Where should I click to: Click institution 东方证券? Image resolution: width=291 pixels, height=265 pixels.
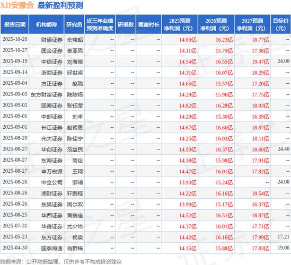(x=51, y=237)
